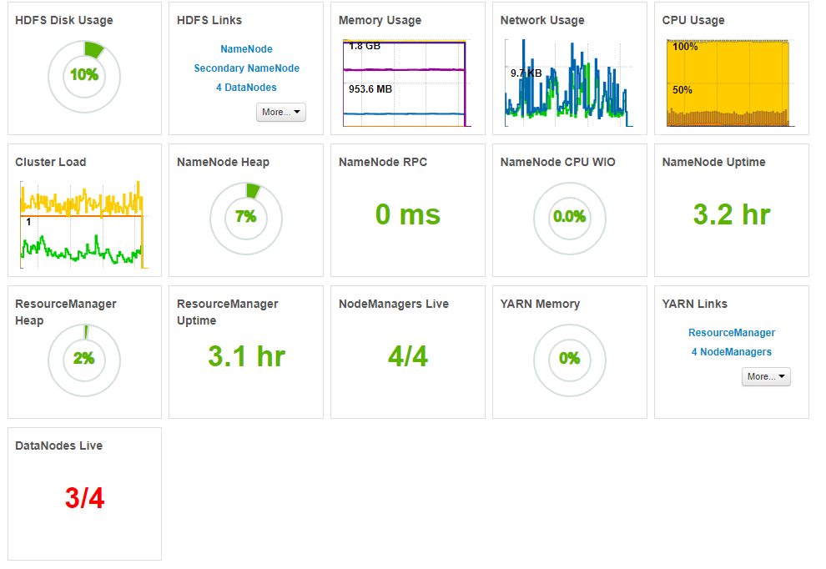826x569 pixels.
Task: Open the CPU Usage chart
Action: [x=729, y=83]
